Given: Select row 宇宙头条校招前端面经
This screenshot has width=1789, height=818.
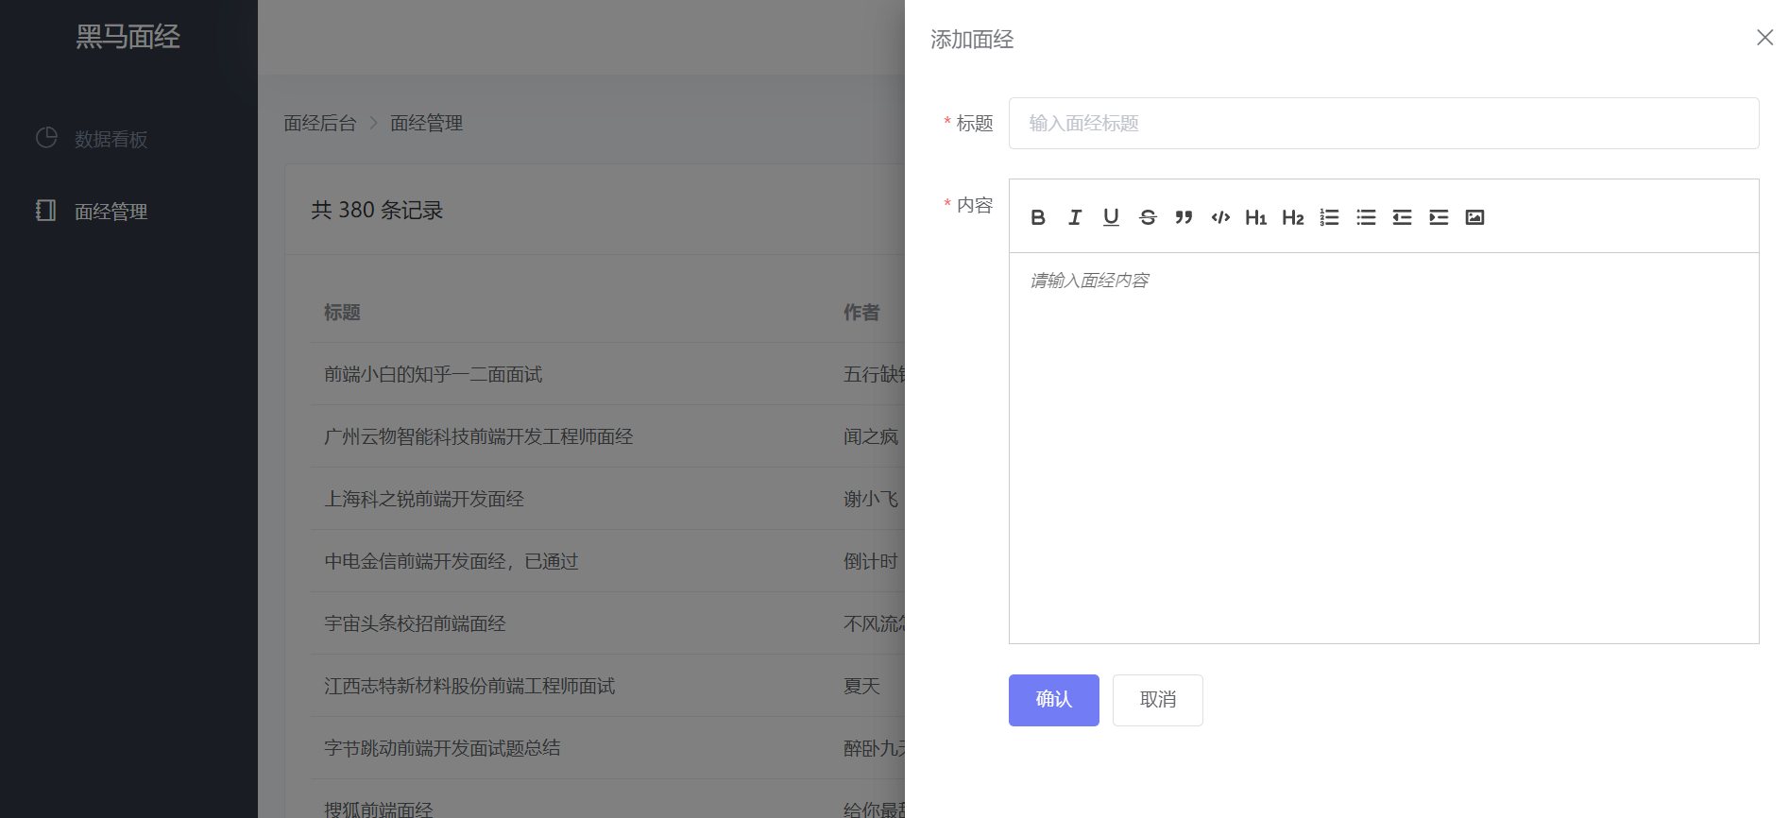Looking at the screenshot, I should coord(607,623).
